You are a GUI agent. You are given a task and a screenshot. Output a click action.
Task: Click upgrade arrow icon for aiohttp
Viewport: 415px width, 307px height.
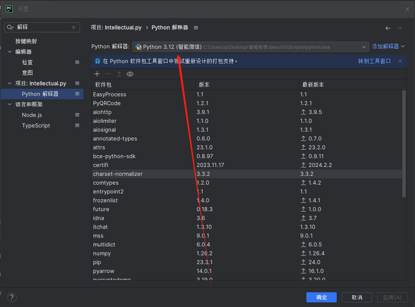click(303, 112)
